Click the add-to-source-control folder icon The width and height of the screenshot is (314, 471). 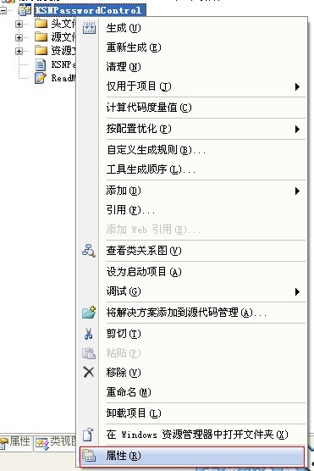(x=89, y=313)
